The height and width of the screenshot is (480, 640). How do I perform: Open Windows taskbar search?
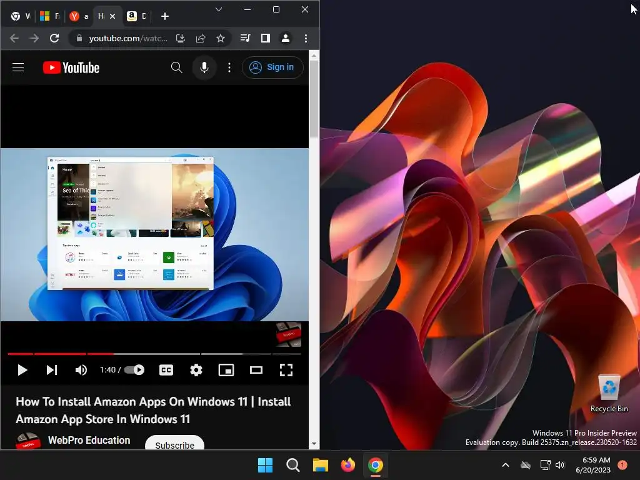point(293,465)
